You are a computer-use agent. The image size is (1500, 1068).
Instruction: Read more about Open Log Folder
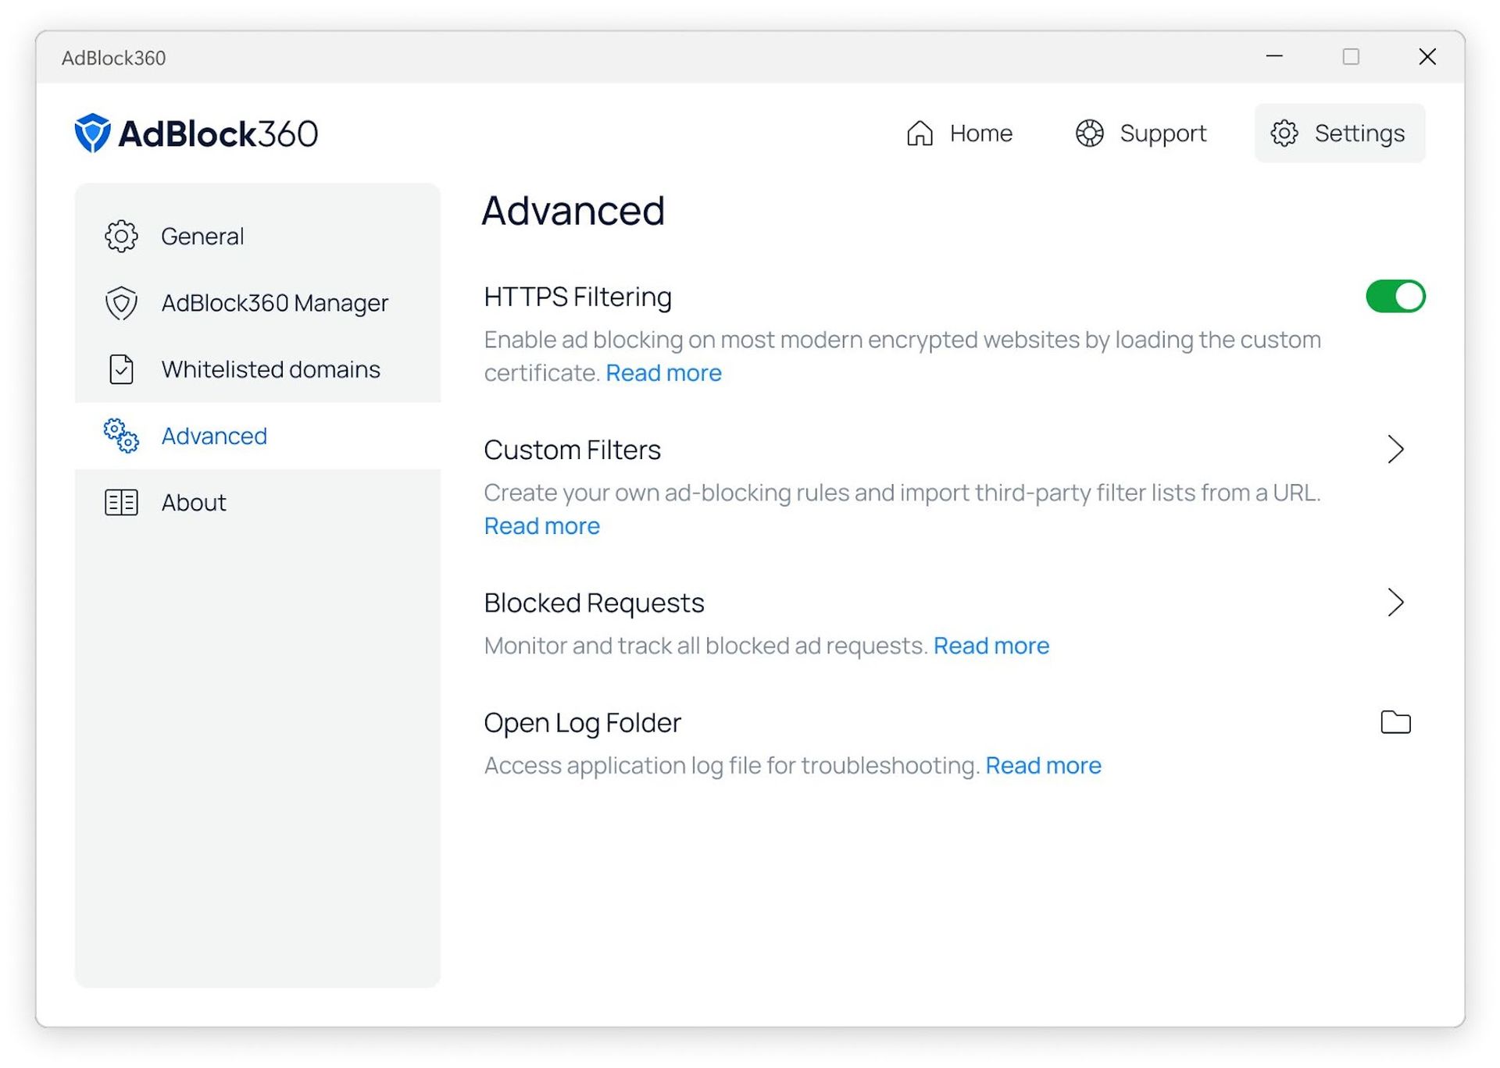click(x=1043, y=765)
